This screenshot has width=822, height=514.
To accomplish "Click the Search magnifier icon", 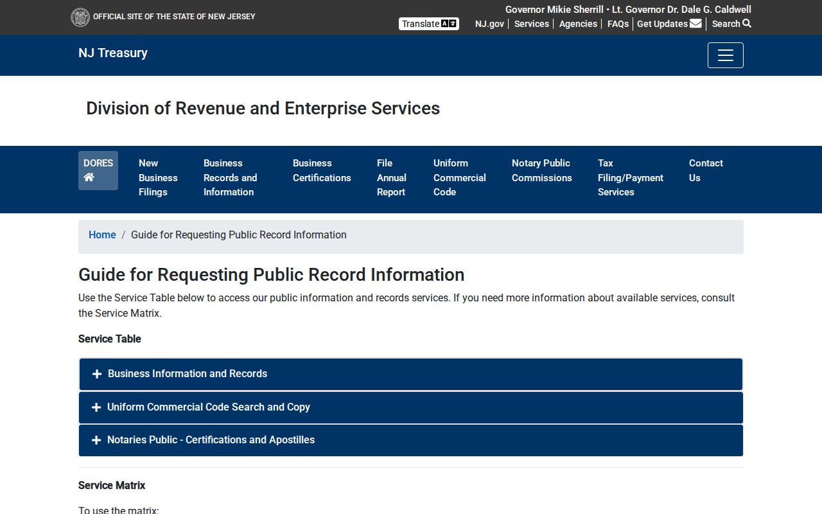I will click(x=747, y=23).
